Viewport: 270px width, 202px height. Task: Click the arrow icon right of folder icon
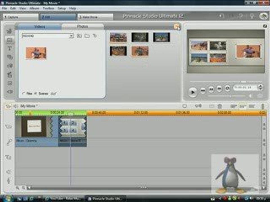tap(95, 36)
